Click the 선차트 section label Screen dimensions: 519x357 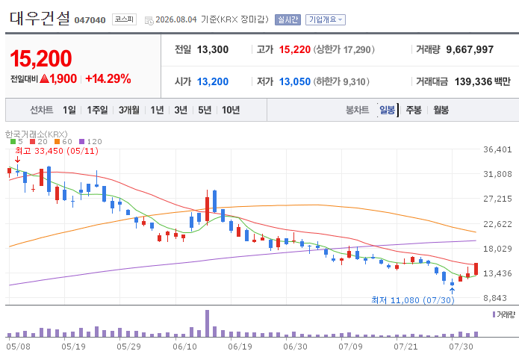click(42, 110)
